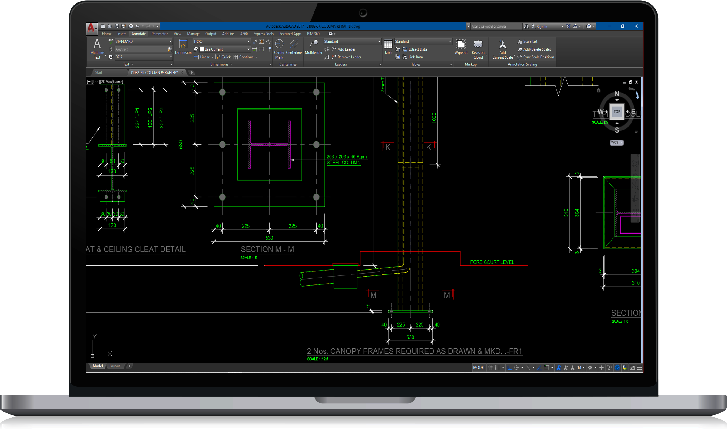Click the Extract Data button

tap(417, 49)
